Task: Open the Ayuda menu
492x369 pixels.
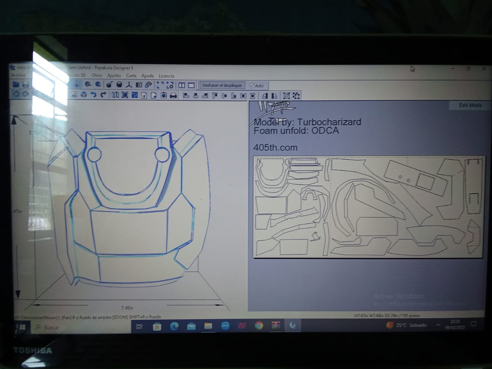Action: tap(147, 76)
